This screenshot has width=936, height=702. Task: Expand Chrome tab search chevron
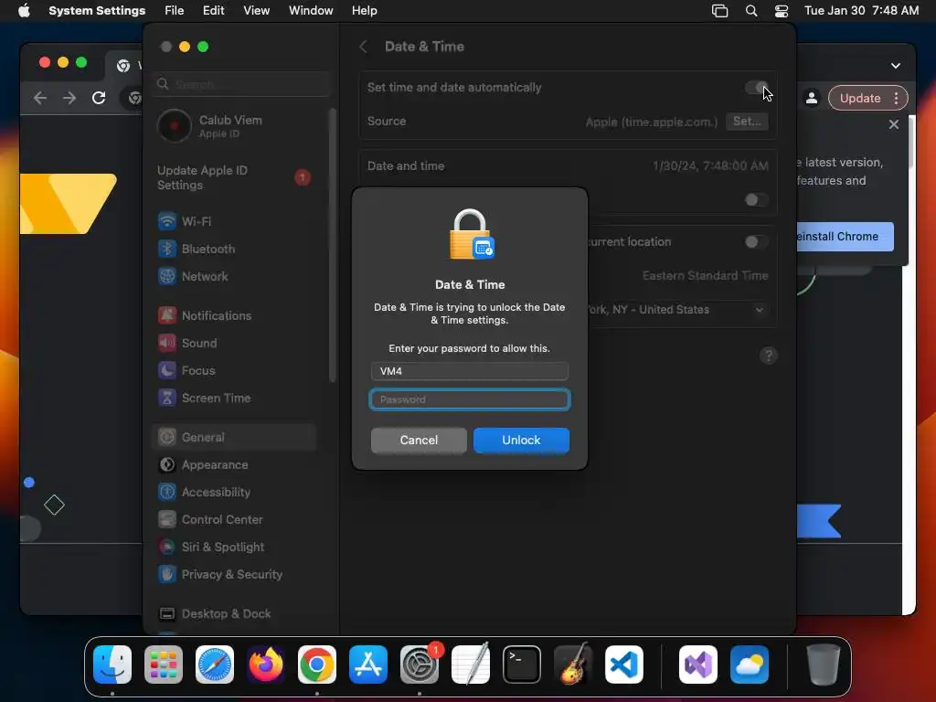[x=896, y=66]
